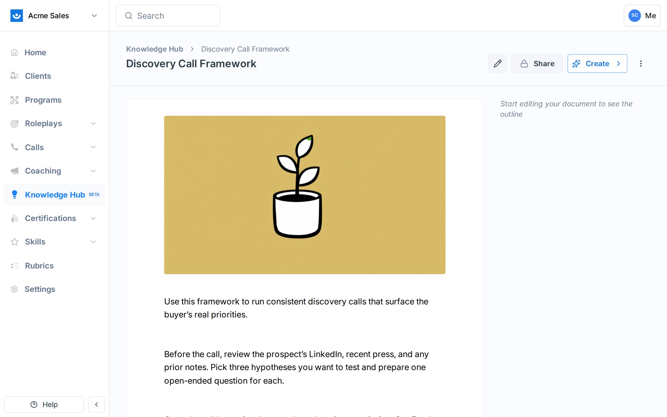667x417 pixels.
Task: Click the lock icon on Share
Action: 524,64
